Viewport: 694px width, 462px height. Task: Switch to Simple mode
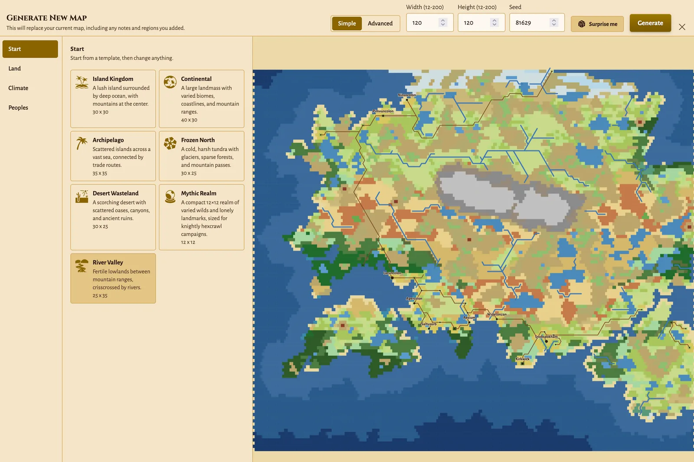pyautogui.click(x=347, y=23)
